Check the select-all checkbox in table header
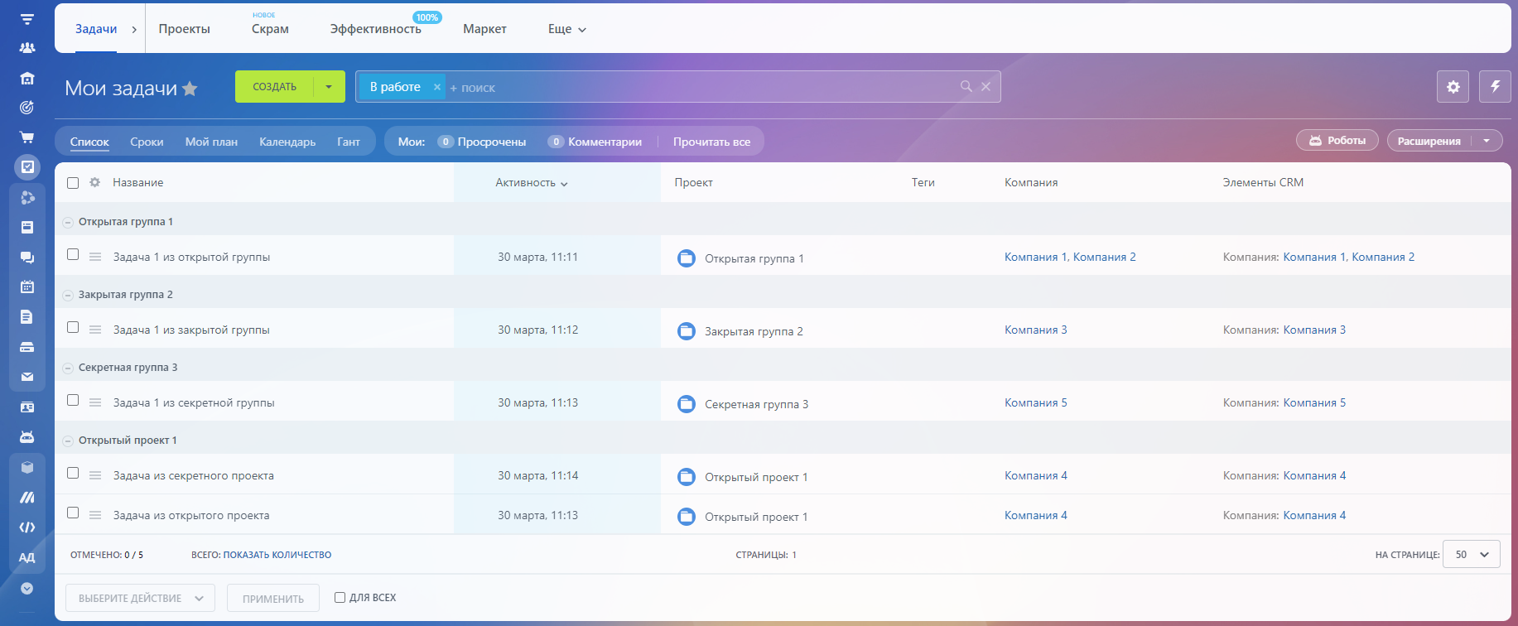1518x626 pixels. tap(73, 183)
